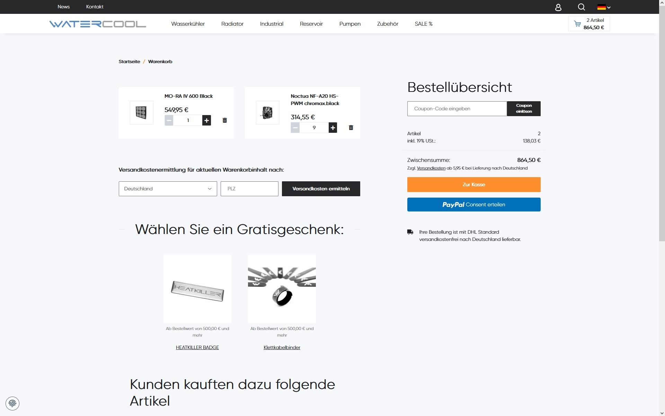Delete MO-RA IV 600 Black from cart
The image size is (665, 416).
tap(224, 120)
